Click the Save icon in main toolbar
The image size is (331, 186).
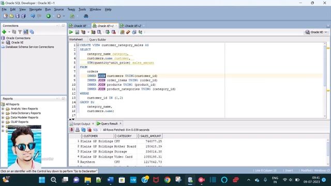tap(17, 16)
